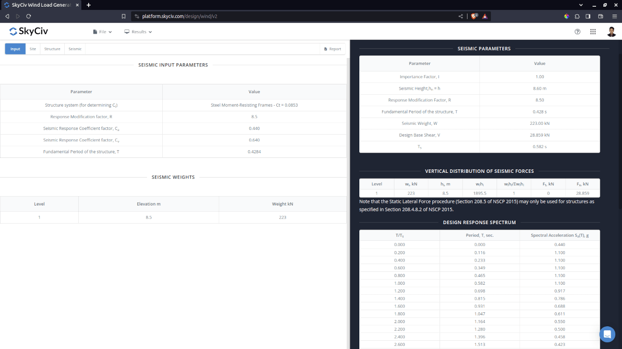
Task: Open the File menu dropdown
Action: pos(102,32)
